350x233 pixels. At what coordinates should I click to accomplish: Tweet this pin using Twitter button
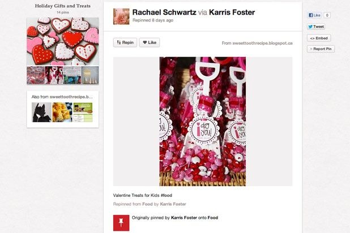(x=316, y=27)
